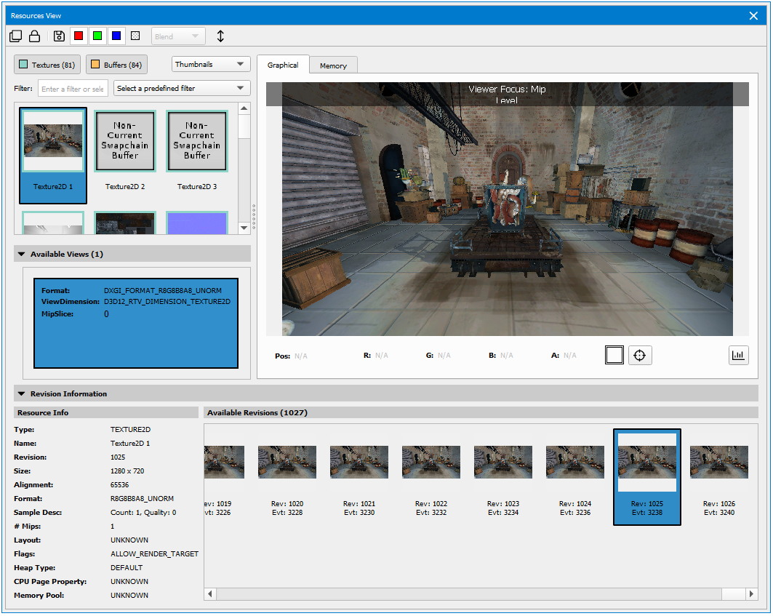This screenshot has width=773, height=616.
Task: Toggle the green channel button
Action: (x=97, y=36)
